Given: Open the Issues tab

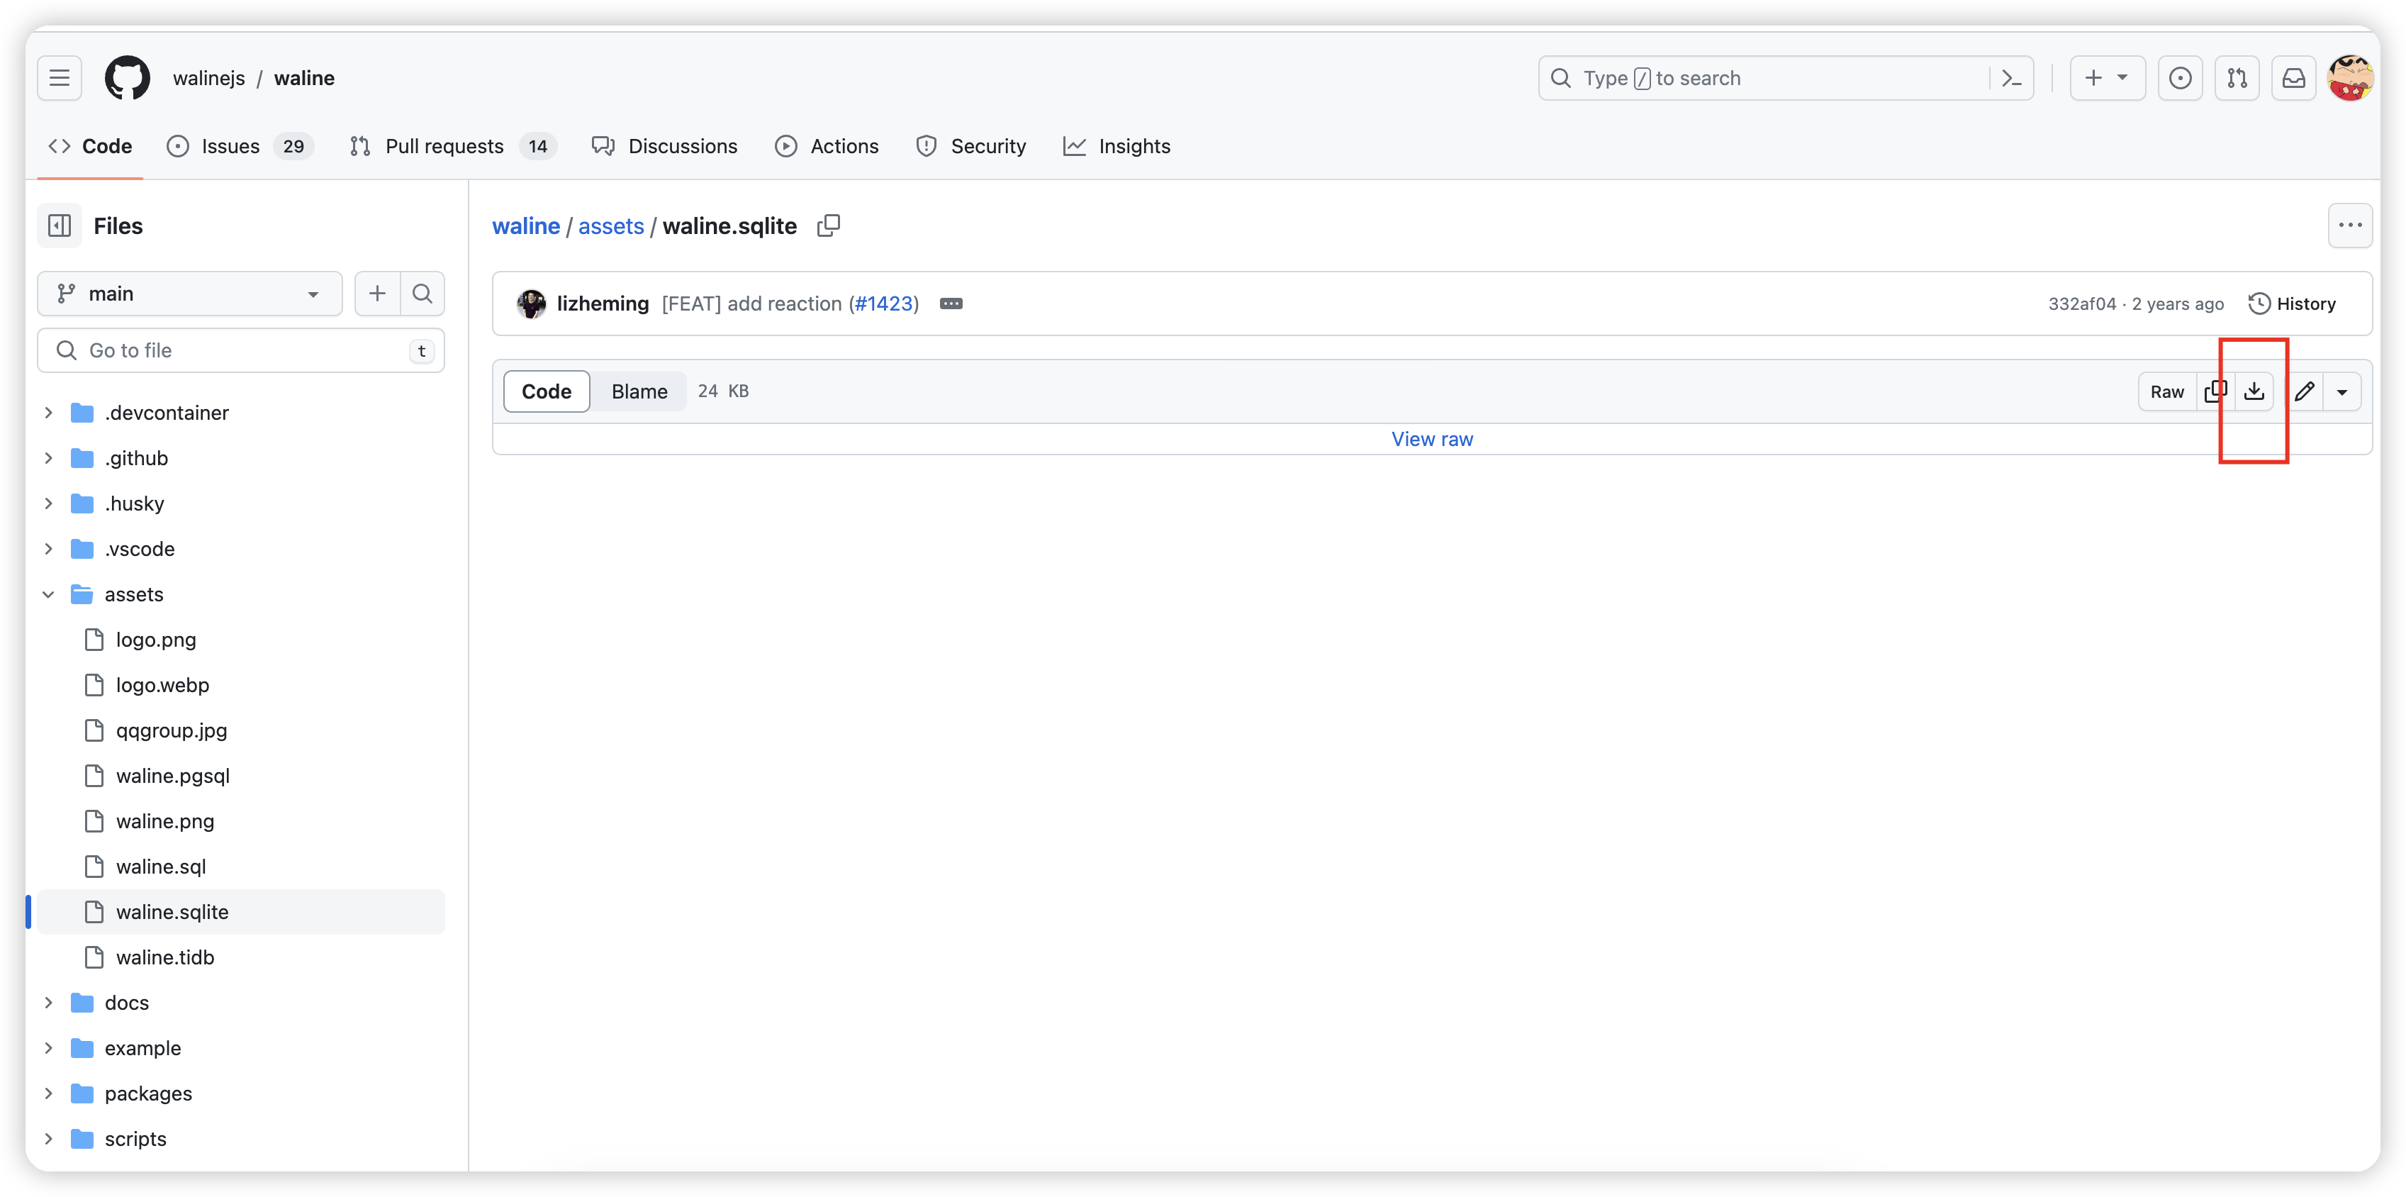Looking at the screenshot, I should [x=230, y=147].
